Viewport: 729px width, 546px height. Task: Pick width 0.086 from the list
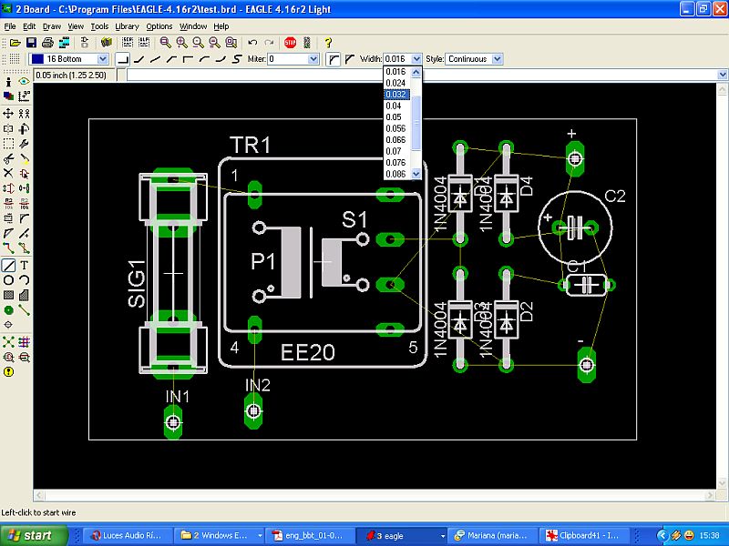396,174
